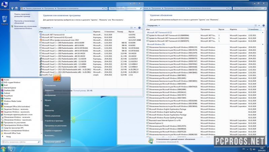Expand the shutdown options arrow
269x152 pixels.
point(63,142)
